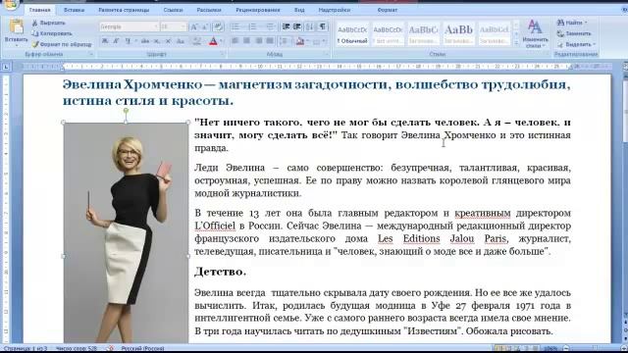Click the word count in status bar

(77, 349)
